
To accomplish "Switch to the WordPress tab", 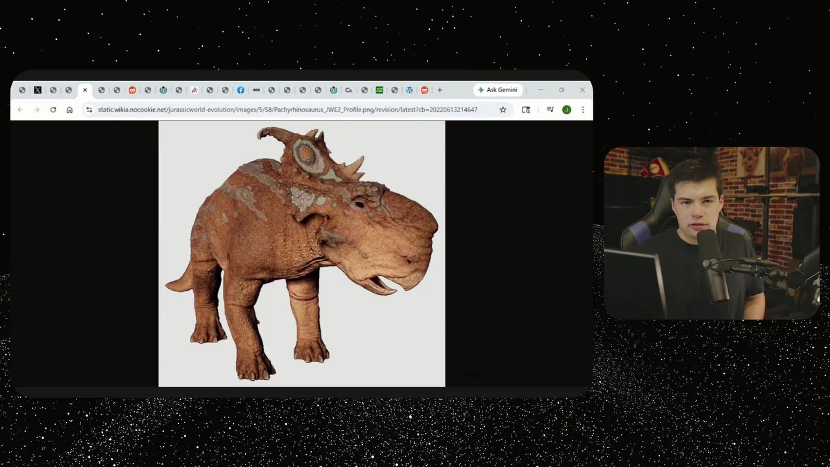I will (409, 90).
